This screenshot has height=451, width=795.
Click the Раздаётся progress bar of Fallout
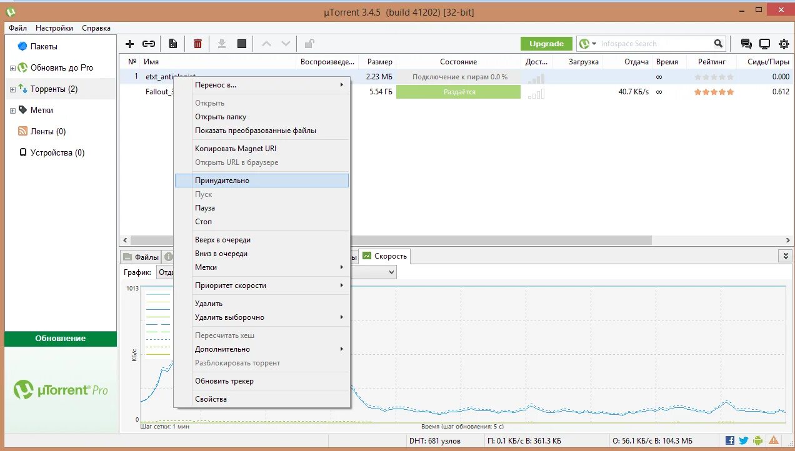click(x=458, y=92)
